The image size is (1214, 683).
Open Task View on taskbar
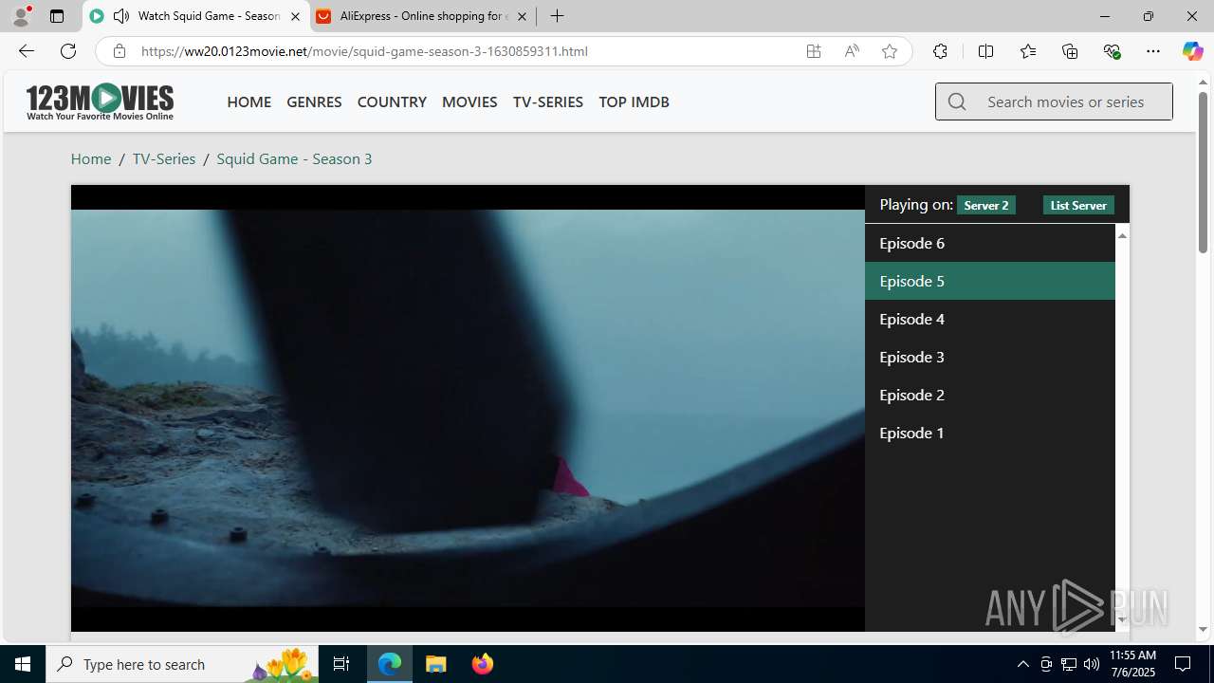click(341, 664)
